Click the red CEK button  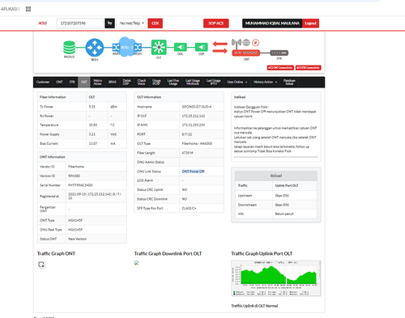[156, 23]
